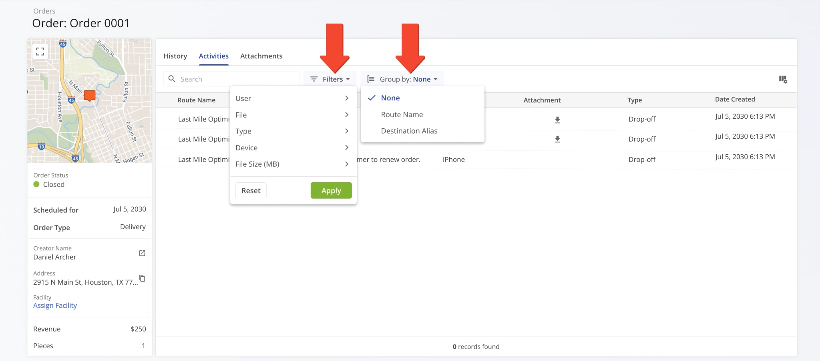This screenshot has width=820, height=361.
Task: Click the Order: Order 0001 title
Action: pyautogui.click(x=80, y=23)
